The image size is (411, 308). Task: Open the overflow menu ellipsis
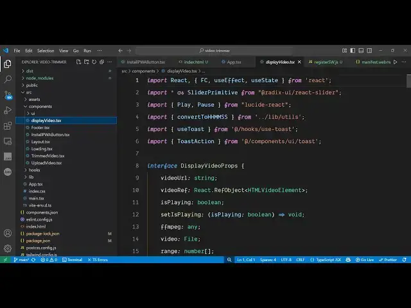pyautogui.click(x=100, y=51)
